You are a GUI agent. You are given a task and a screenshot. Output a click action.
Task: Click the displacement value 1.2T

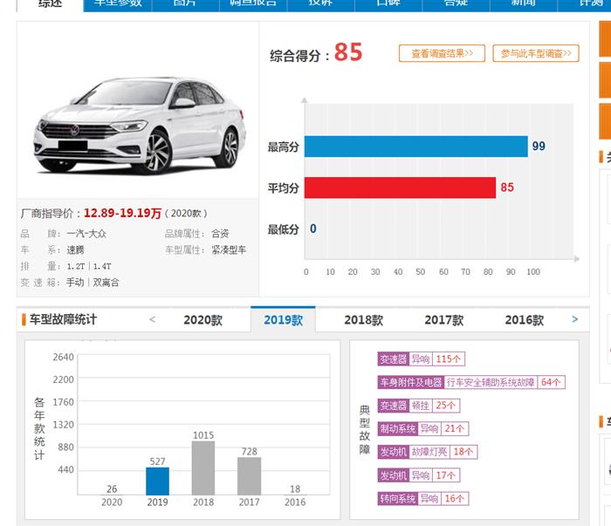click(x=76, y=266)
